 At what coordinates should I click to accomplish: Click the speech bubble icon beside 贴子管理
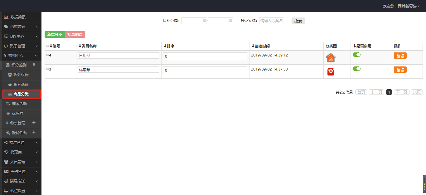point(6,46)
